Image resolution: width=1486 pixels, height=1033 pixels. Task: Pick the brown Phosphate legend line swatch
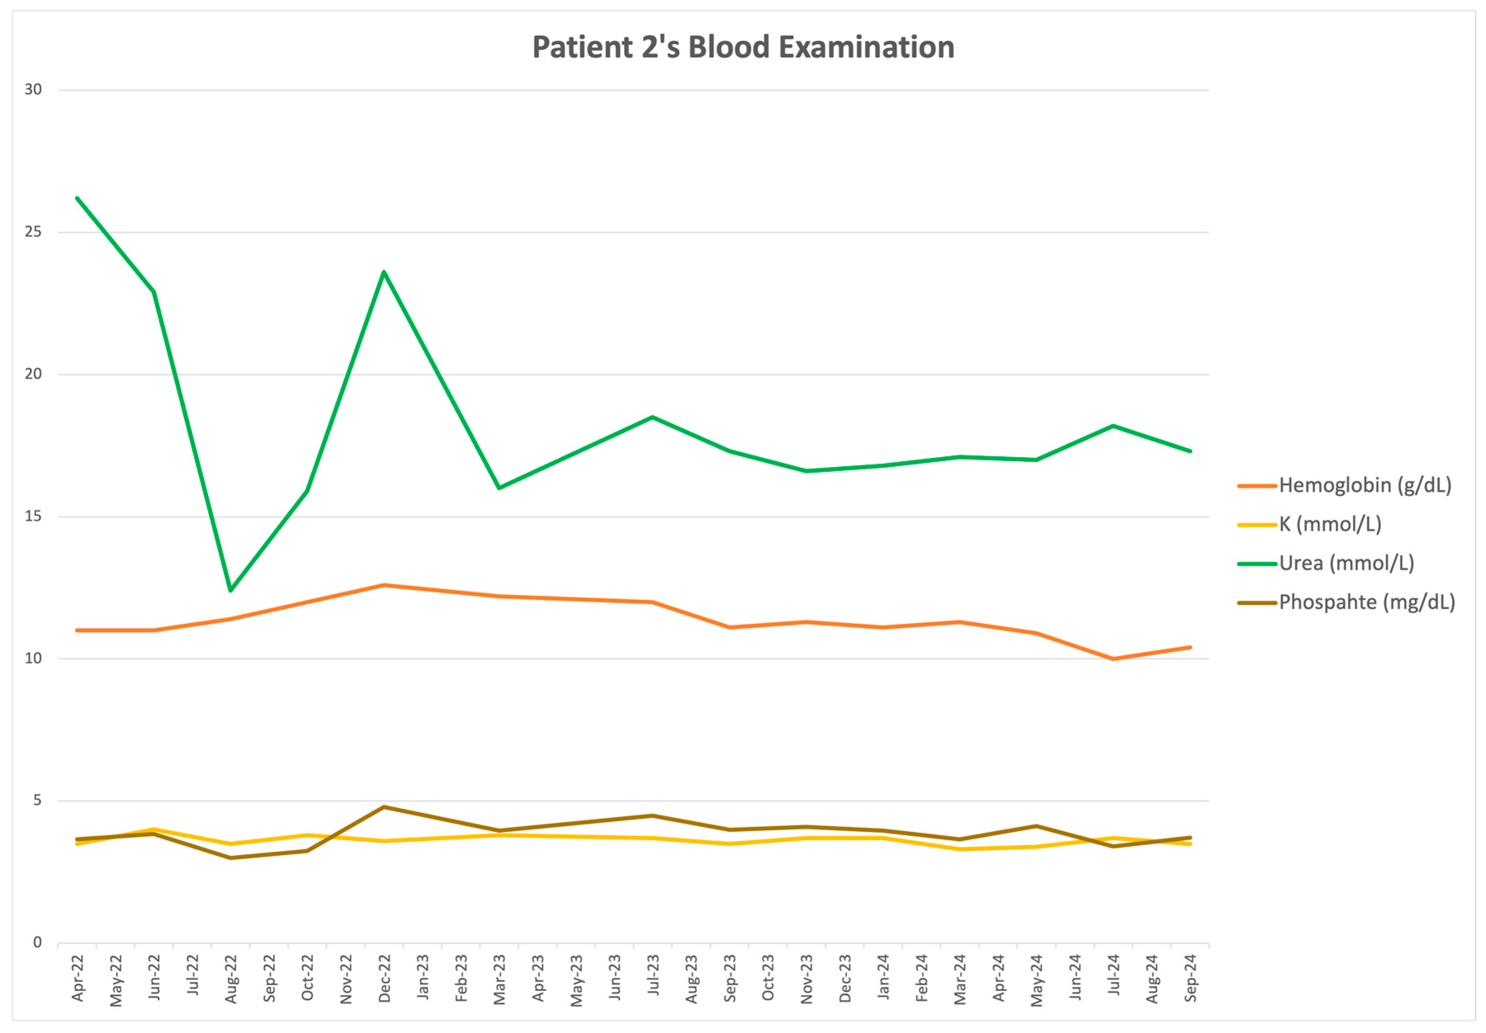point(1257,603)
